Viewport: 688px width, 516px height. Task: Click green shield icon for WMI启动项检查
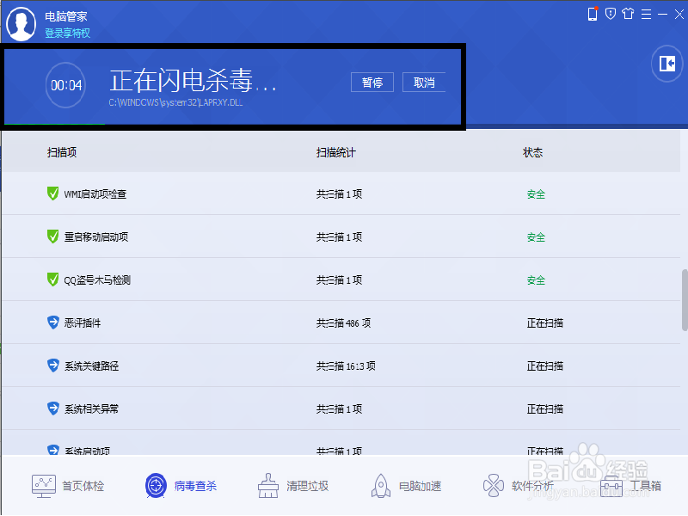52,193
